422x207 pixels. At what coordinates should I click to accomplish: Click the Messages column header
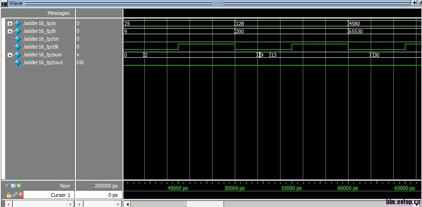point(58,13)
